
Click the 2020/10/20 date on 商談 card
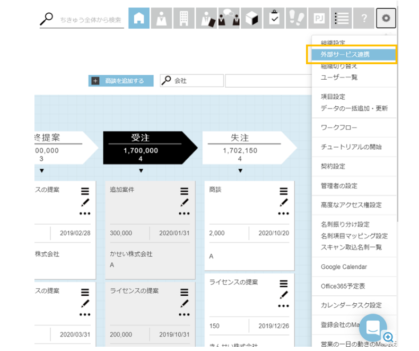pos(274,233)
